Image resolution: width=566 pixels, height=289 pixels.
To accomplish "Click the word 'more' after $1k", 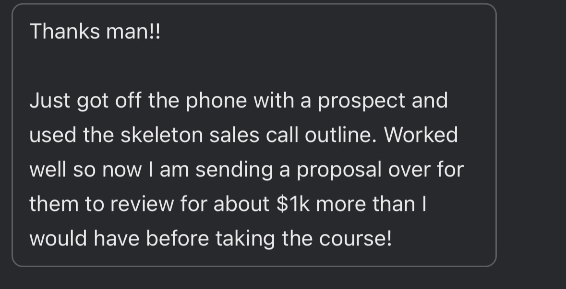I will click(x=341, y=204).
